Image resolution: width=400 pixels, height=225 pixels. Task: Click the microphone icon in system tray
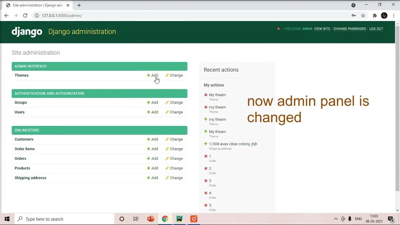coord(350,219)
